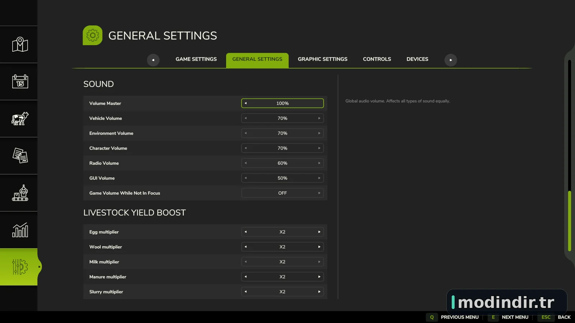This screenshot has height=323, width=575.
Task: Select the Vehicle Volume row label
Action: (106, 118)
